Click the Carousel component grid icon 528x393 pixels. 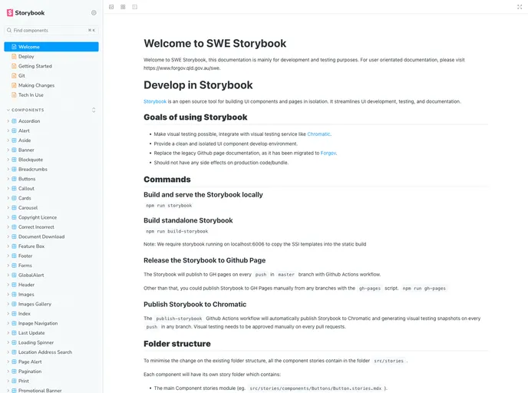pos(14,208)
